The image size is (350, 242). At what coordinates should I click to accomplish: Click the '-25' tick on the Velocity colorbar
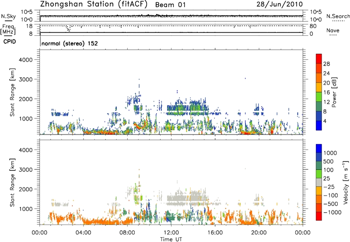click(329, 187)
